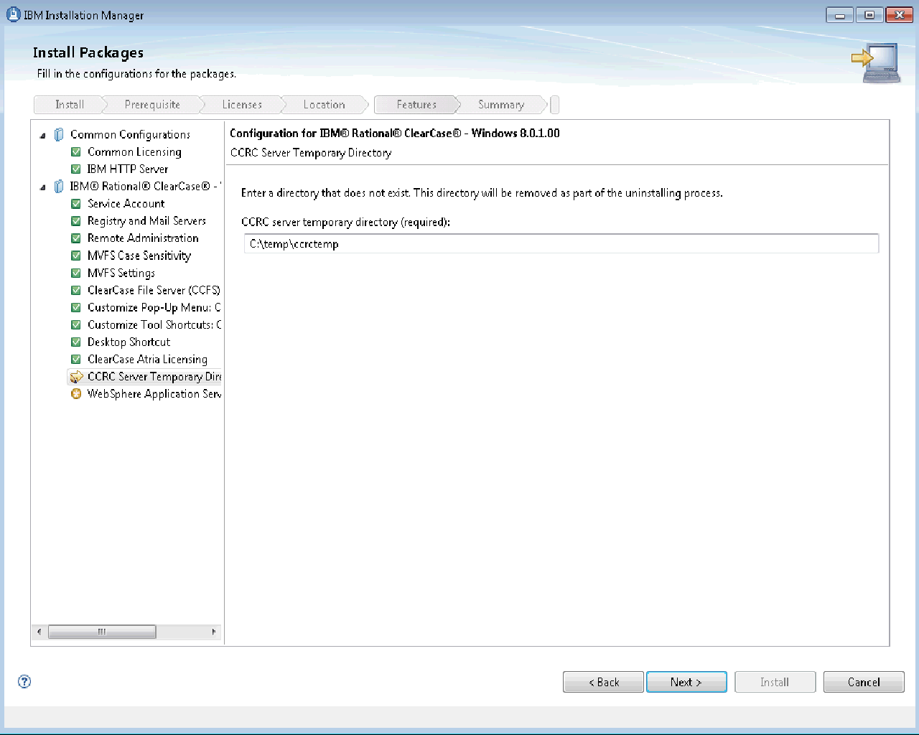Viewport: 919px width, 735px height.
Task: Select the IBM HTTP Server item
Action: [x=128, y=169]
